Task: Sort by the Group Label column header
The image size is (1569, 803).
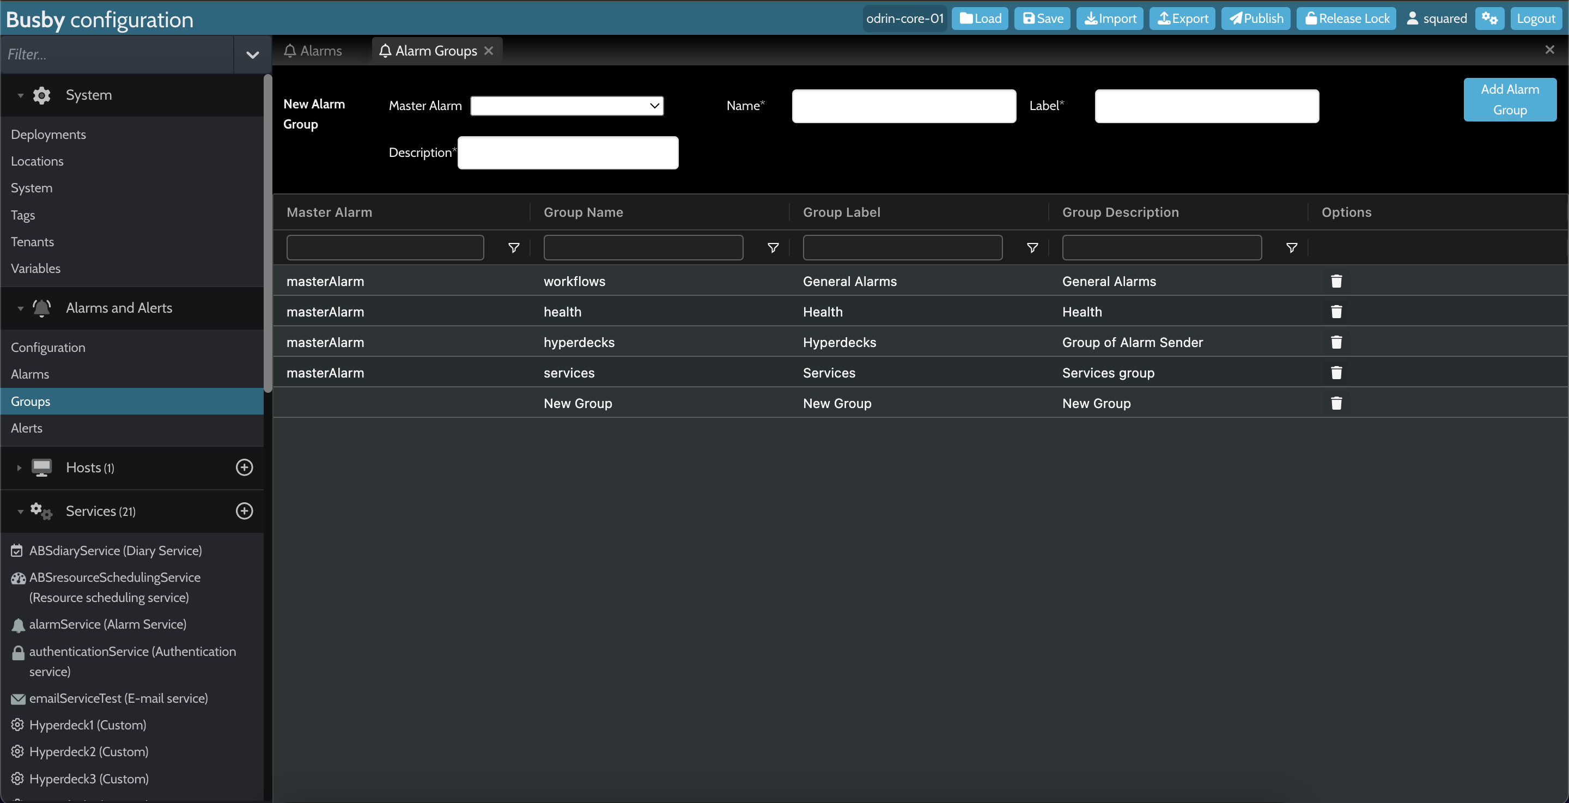Action: (x=841, y=212)
